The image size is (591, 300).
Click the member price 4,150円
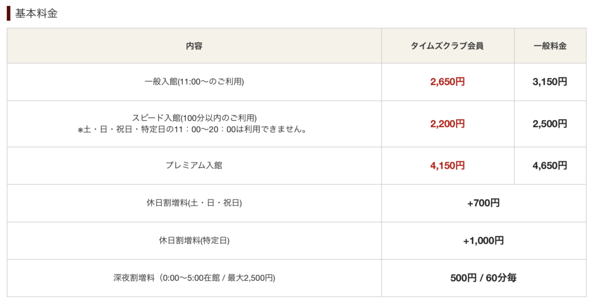[447, 165]
